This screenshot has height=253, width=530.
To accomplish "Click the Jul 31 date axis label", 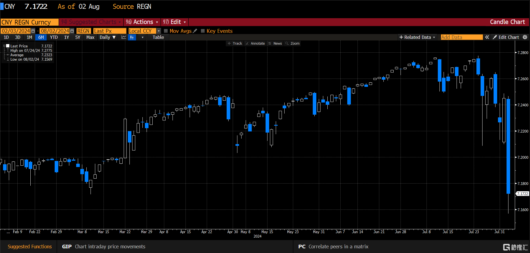I will coord(499,232).
